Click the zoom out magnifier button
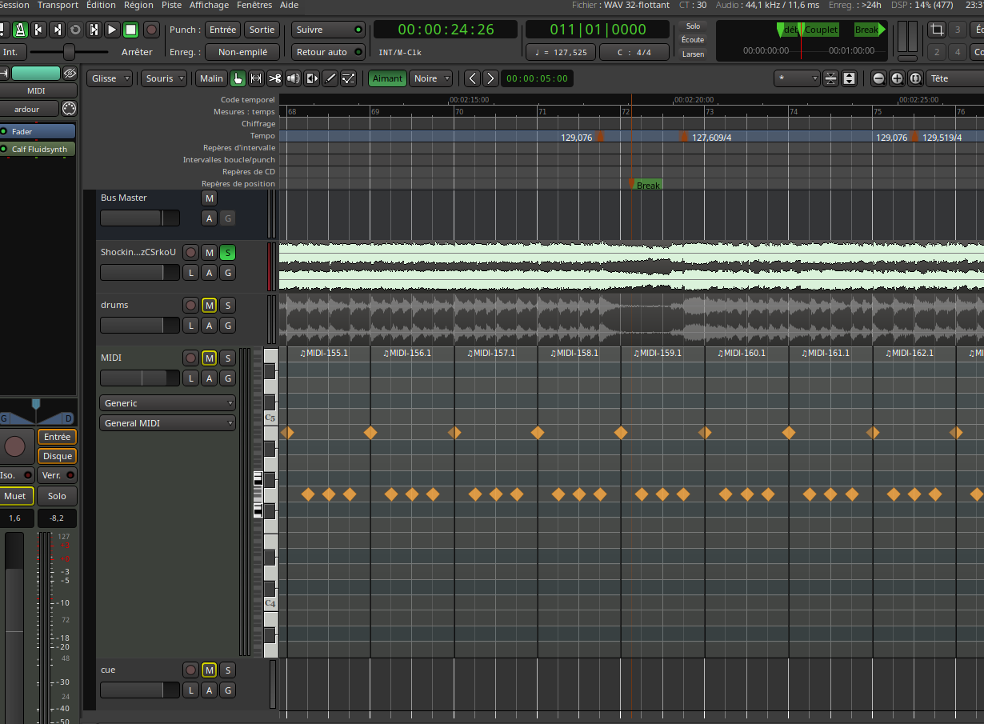984x724 pixels. pyautogui.click(x=878, y=78)
